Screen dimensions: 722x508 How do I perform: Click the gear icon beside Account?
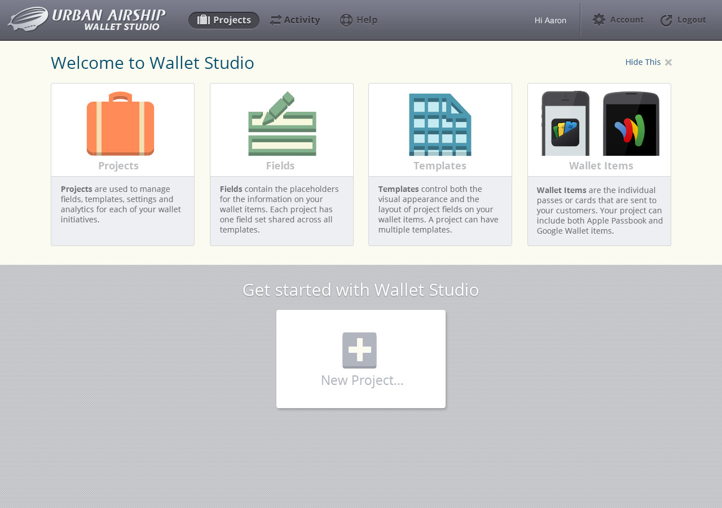599,20
